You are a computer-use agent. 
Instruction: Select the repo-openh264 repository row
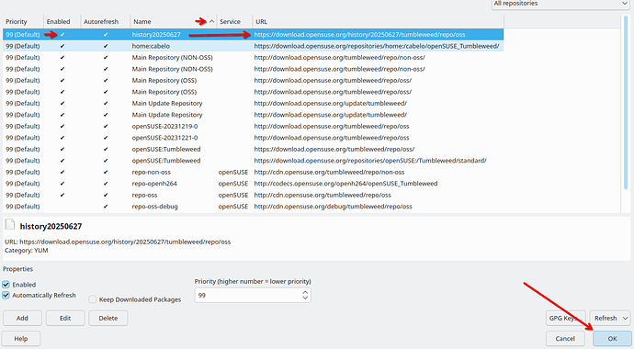(253, 184)
